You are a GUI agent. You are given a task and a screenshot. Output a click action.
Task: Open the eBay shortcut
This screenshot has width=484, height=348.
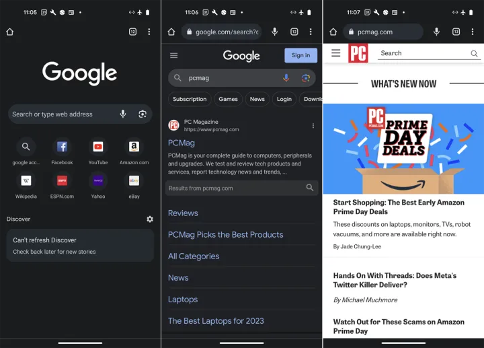pyautogui.click(x=134, y=180)
